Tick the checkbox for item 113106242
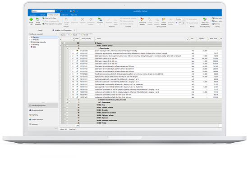The image size is (248, 172). (70, 74)
